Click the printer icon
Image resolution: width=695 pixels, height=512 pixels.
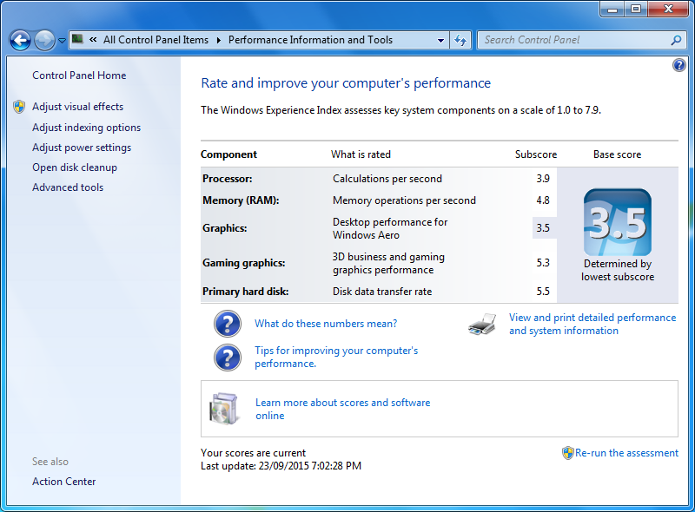click(x=482, y=325)
